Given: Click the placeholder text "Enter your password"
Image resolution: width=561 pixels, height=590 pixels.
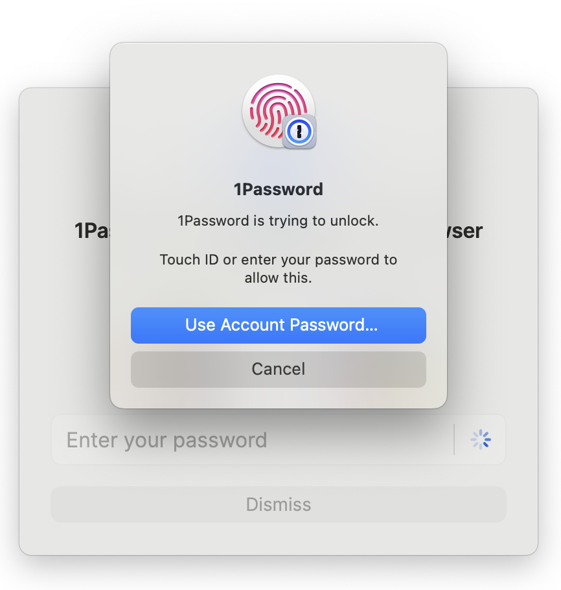Looking at the screenshot, I should [x=166, y=440].
